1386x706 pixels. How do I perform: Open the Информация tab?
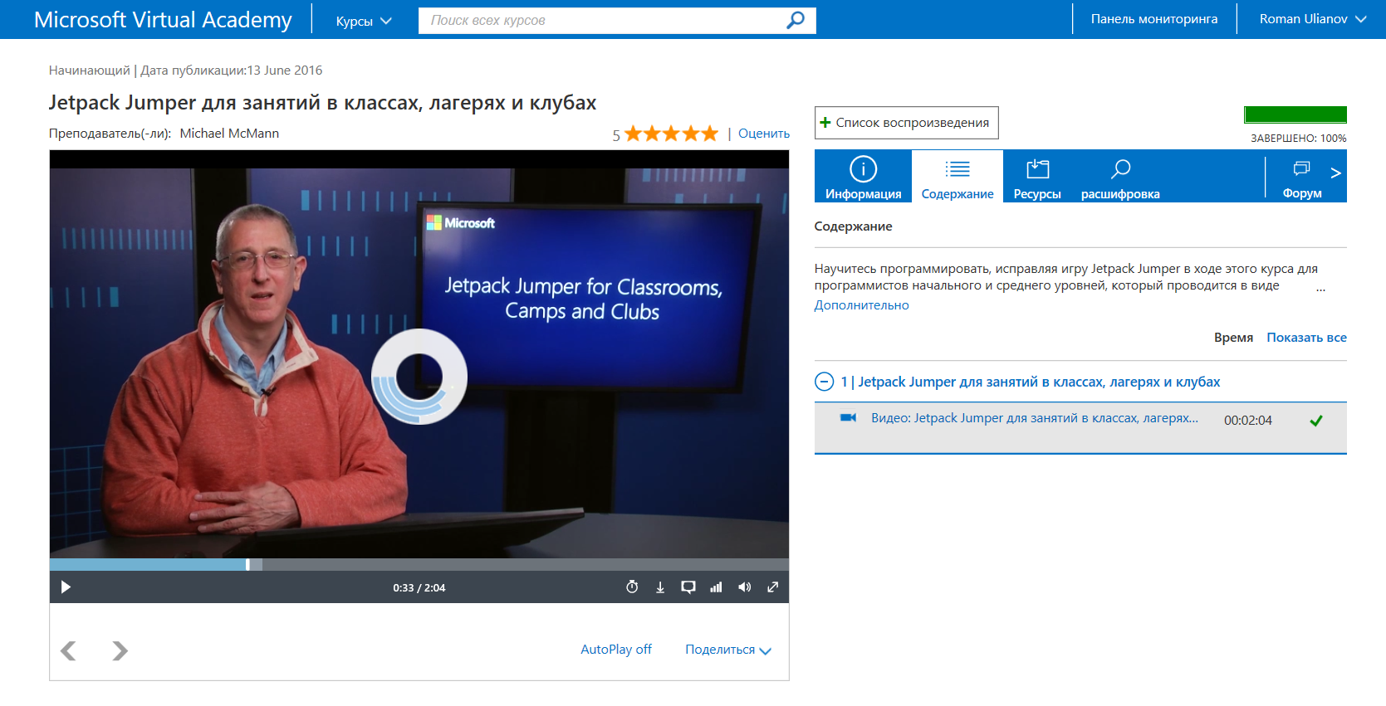pos(864,177)
